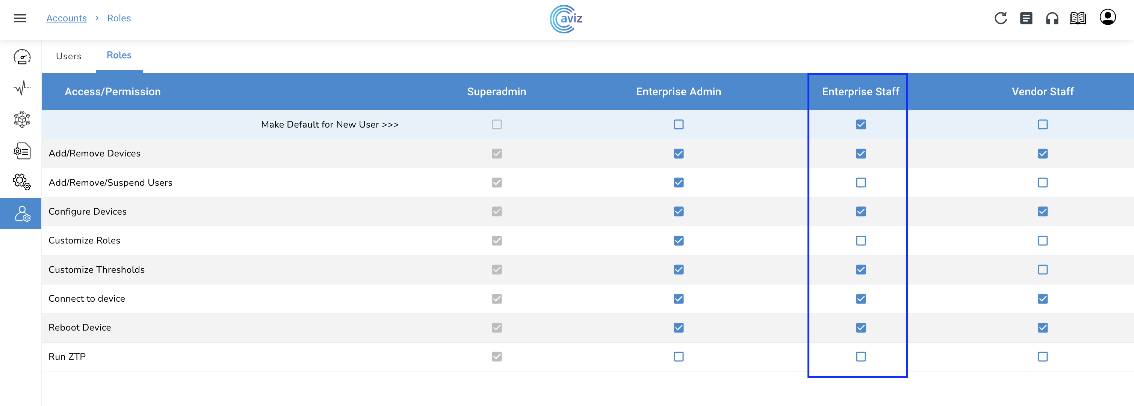Open the documentation book icon
Image resolution: width=1134 pixels, height=406 pixels.
click(x=1077, y=18)
